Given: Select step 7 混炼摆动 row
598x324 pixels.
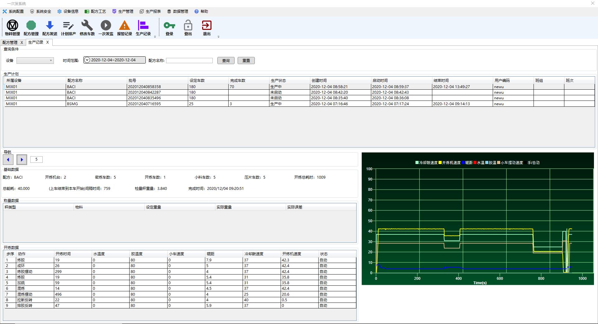Looking at the screenshot, I should [180, 294].
